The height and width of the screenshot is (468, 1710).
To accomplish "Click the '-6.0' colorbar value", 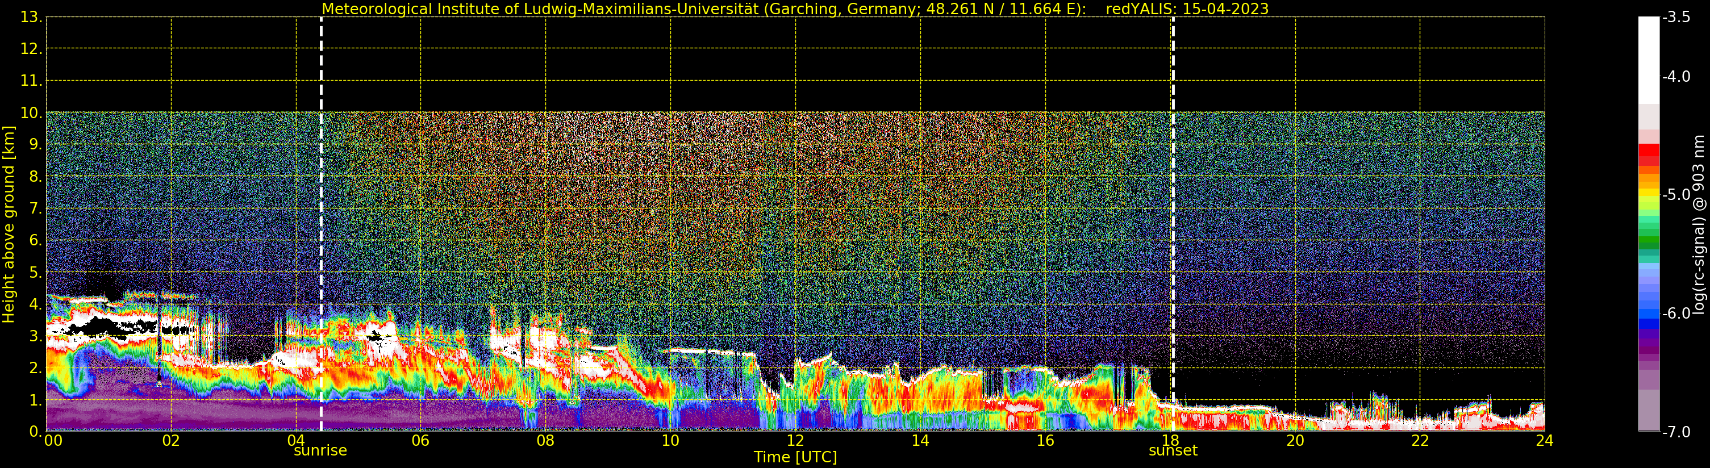I will [1676, 314].
